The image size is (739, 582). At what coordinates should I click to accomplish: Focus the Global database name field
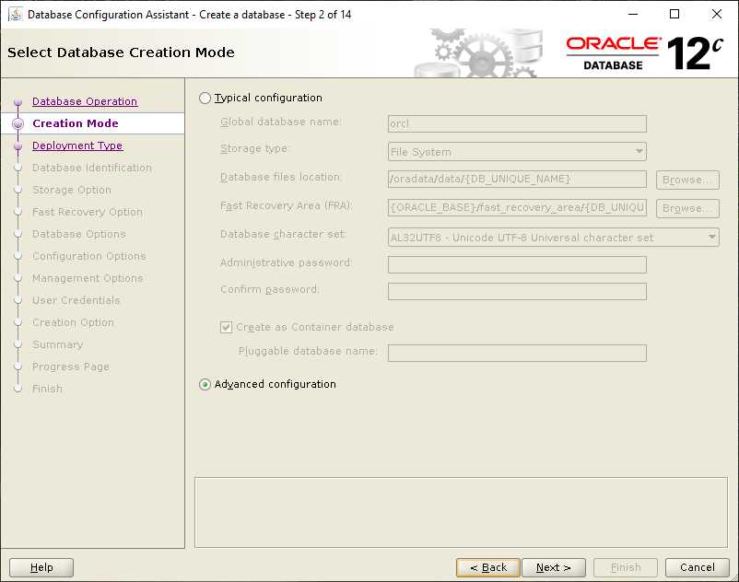(517, 123)
